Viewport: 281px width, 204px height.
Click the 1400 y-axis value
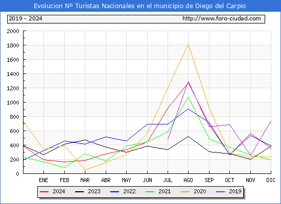pos(13,74)
